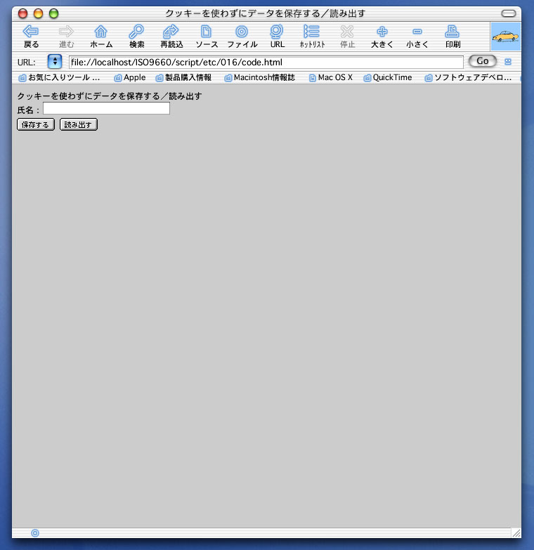The image size is (534, 550).
Task: Toggle toolbar with the title bar pill button
Action: [x=508, y=13]
